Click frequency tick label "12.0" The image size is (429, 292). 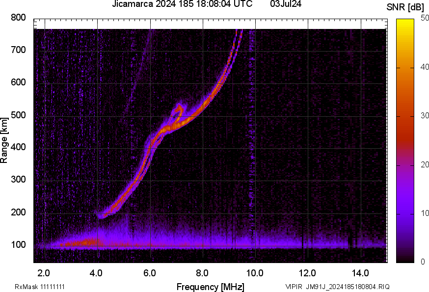pyautogui.click(x=308, y=273)
